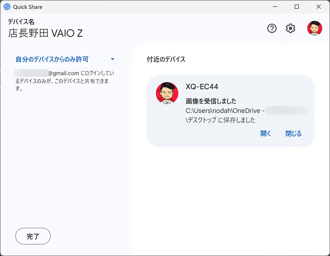
Task: Click the @gmail.com login description text
Action: tap(65, 81)
